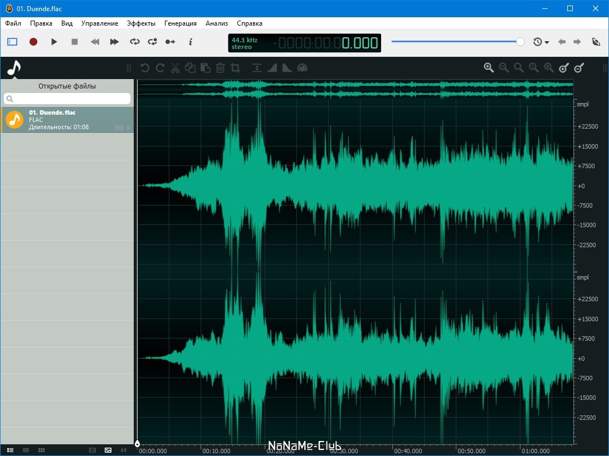Viewport: 609px width, 456px height.
Task: Open file properties via the info icon
Action: [x=191, y=42]
